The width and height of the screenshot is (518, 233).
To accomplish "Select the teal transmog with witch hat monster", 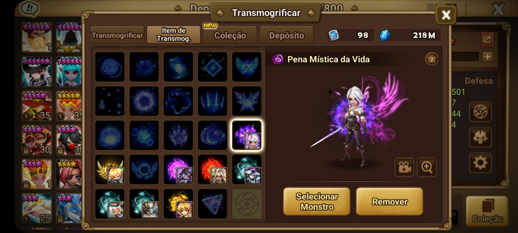I will [247, 170].
